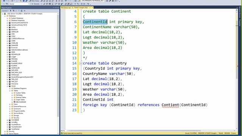Viewport: 242px width, 136px height.
Task: Click the Execute query button
Action: click(35, 4)
